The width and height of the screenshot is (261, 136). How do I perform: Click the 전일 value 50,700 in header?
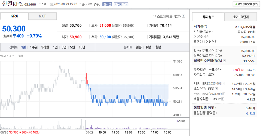coord(76,26)
